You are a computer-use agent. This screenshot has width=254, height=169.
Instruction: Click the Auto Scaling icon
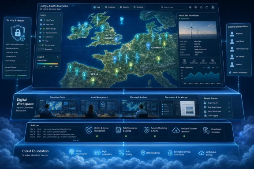click(121, 153)
